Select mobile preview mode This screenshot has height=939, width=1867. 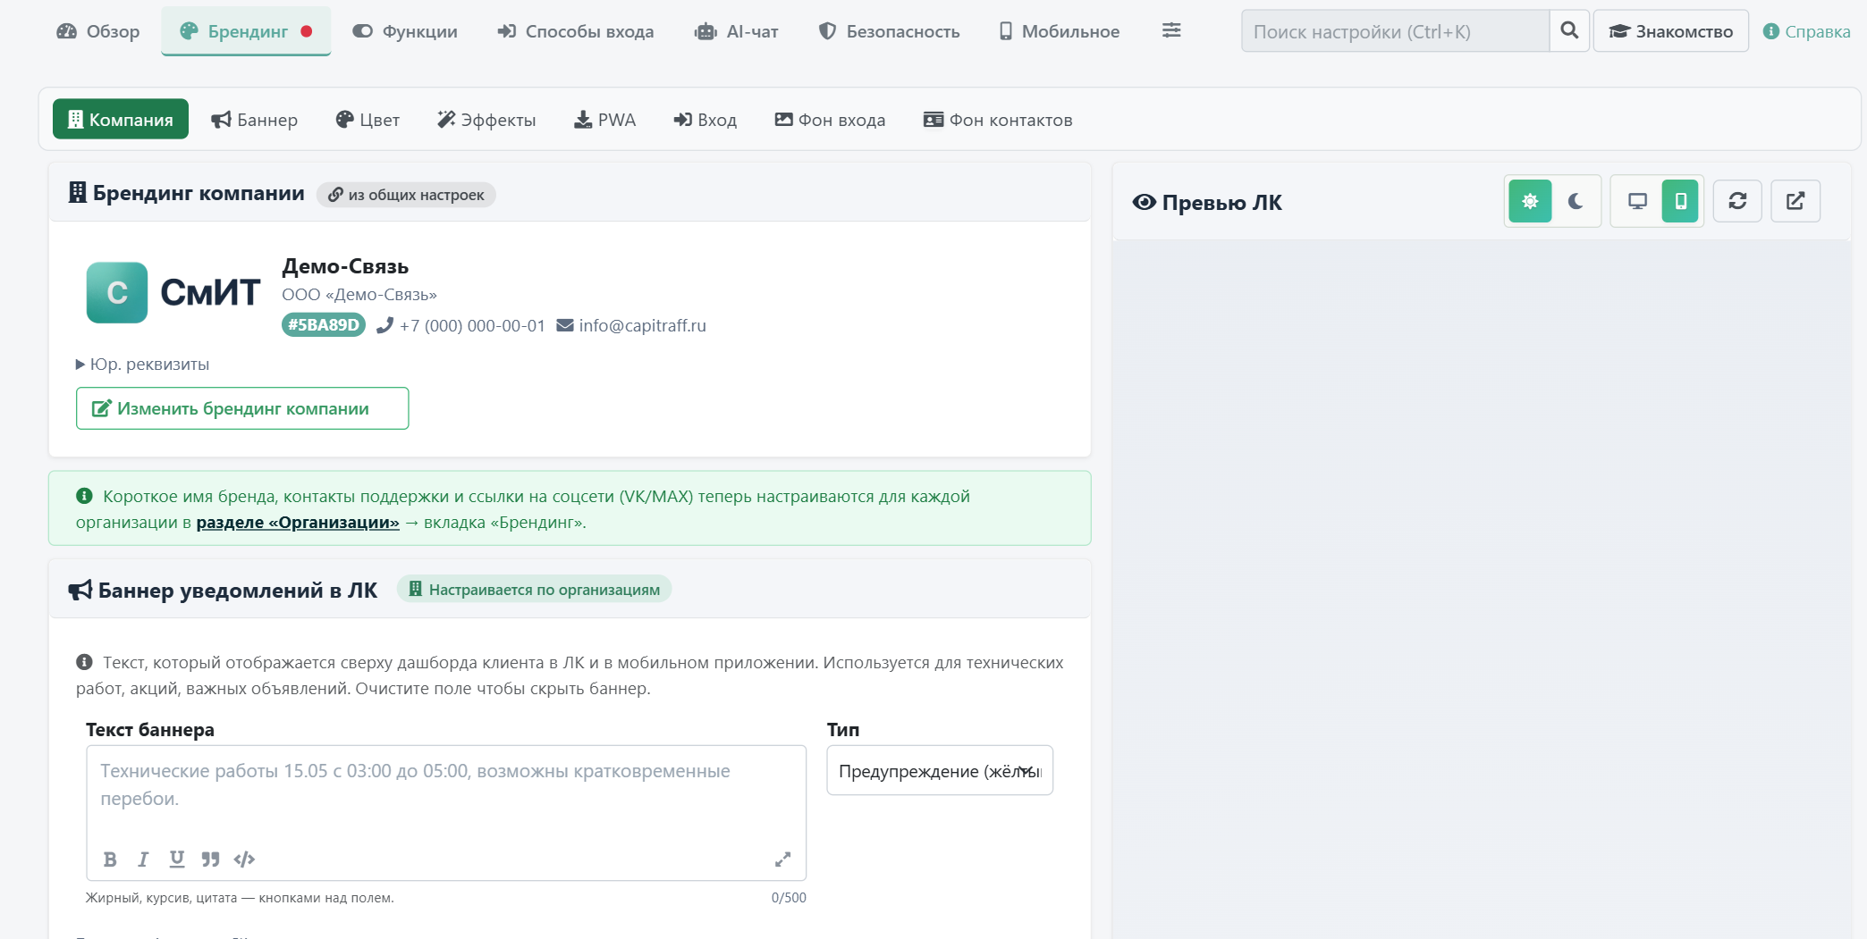(x=1680, y=201)
